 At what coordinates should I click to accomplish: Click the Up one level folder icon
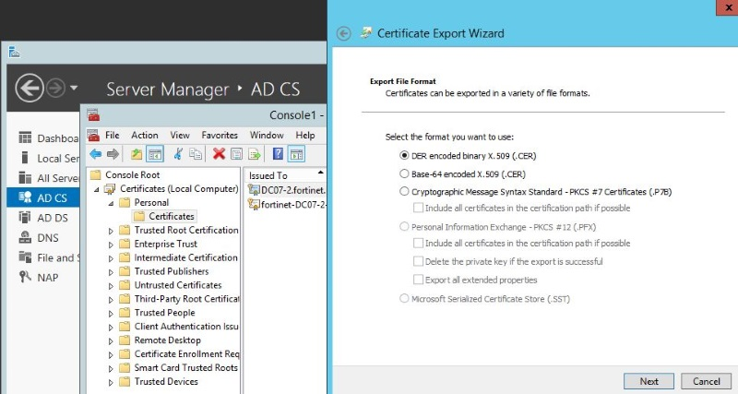point(137,154)
